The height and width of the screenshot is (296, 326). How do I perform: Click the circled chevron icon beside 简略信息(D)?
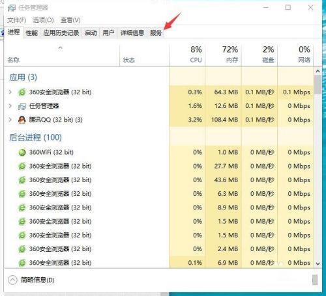pyautogui.click(x=12, y=280)
